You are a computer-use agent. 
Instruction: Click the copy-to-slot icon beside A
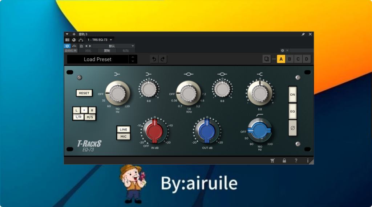(267, 59)
